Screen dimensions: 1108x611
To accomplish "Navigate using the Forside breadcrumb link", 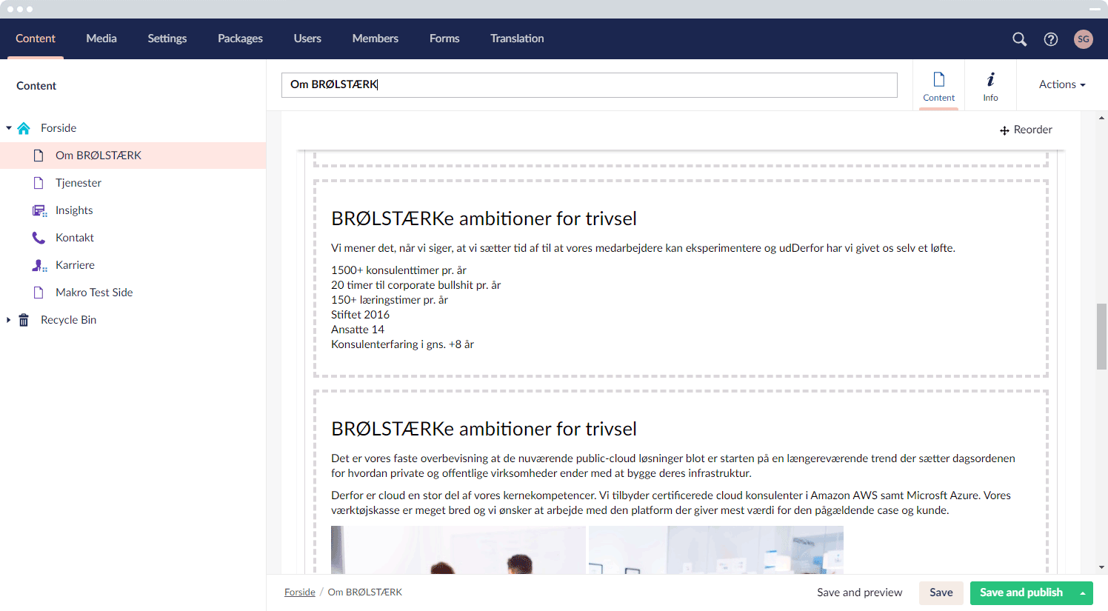I will pos(300,592).
